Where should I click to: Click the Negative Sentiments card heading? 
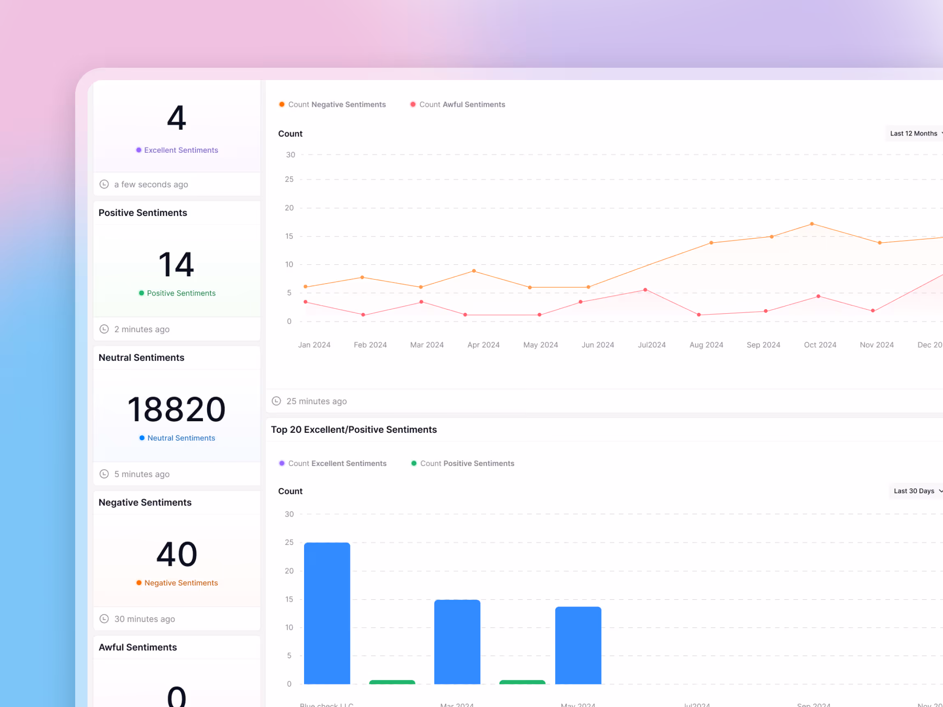tap(145, 503)
